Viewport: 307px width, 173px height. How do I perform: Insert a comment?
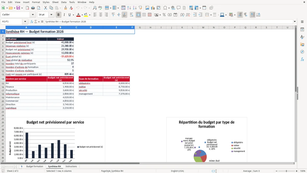coord(179,8)
